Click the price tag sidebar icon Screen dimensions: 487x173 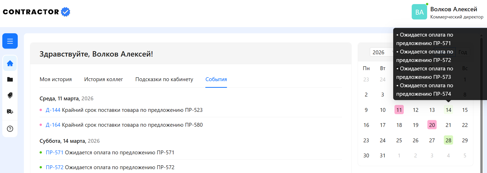[10, 95]
